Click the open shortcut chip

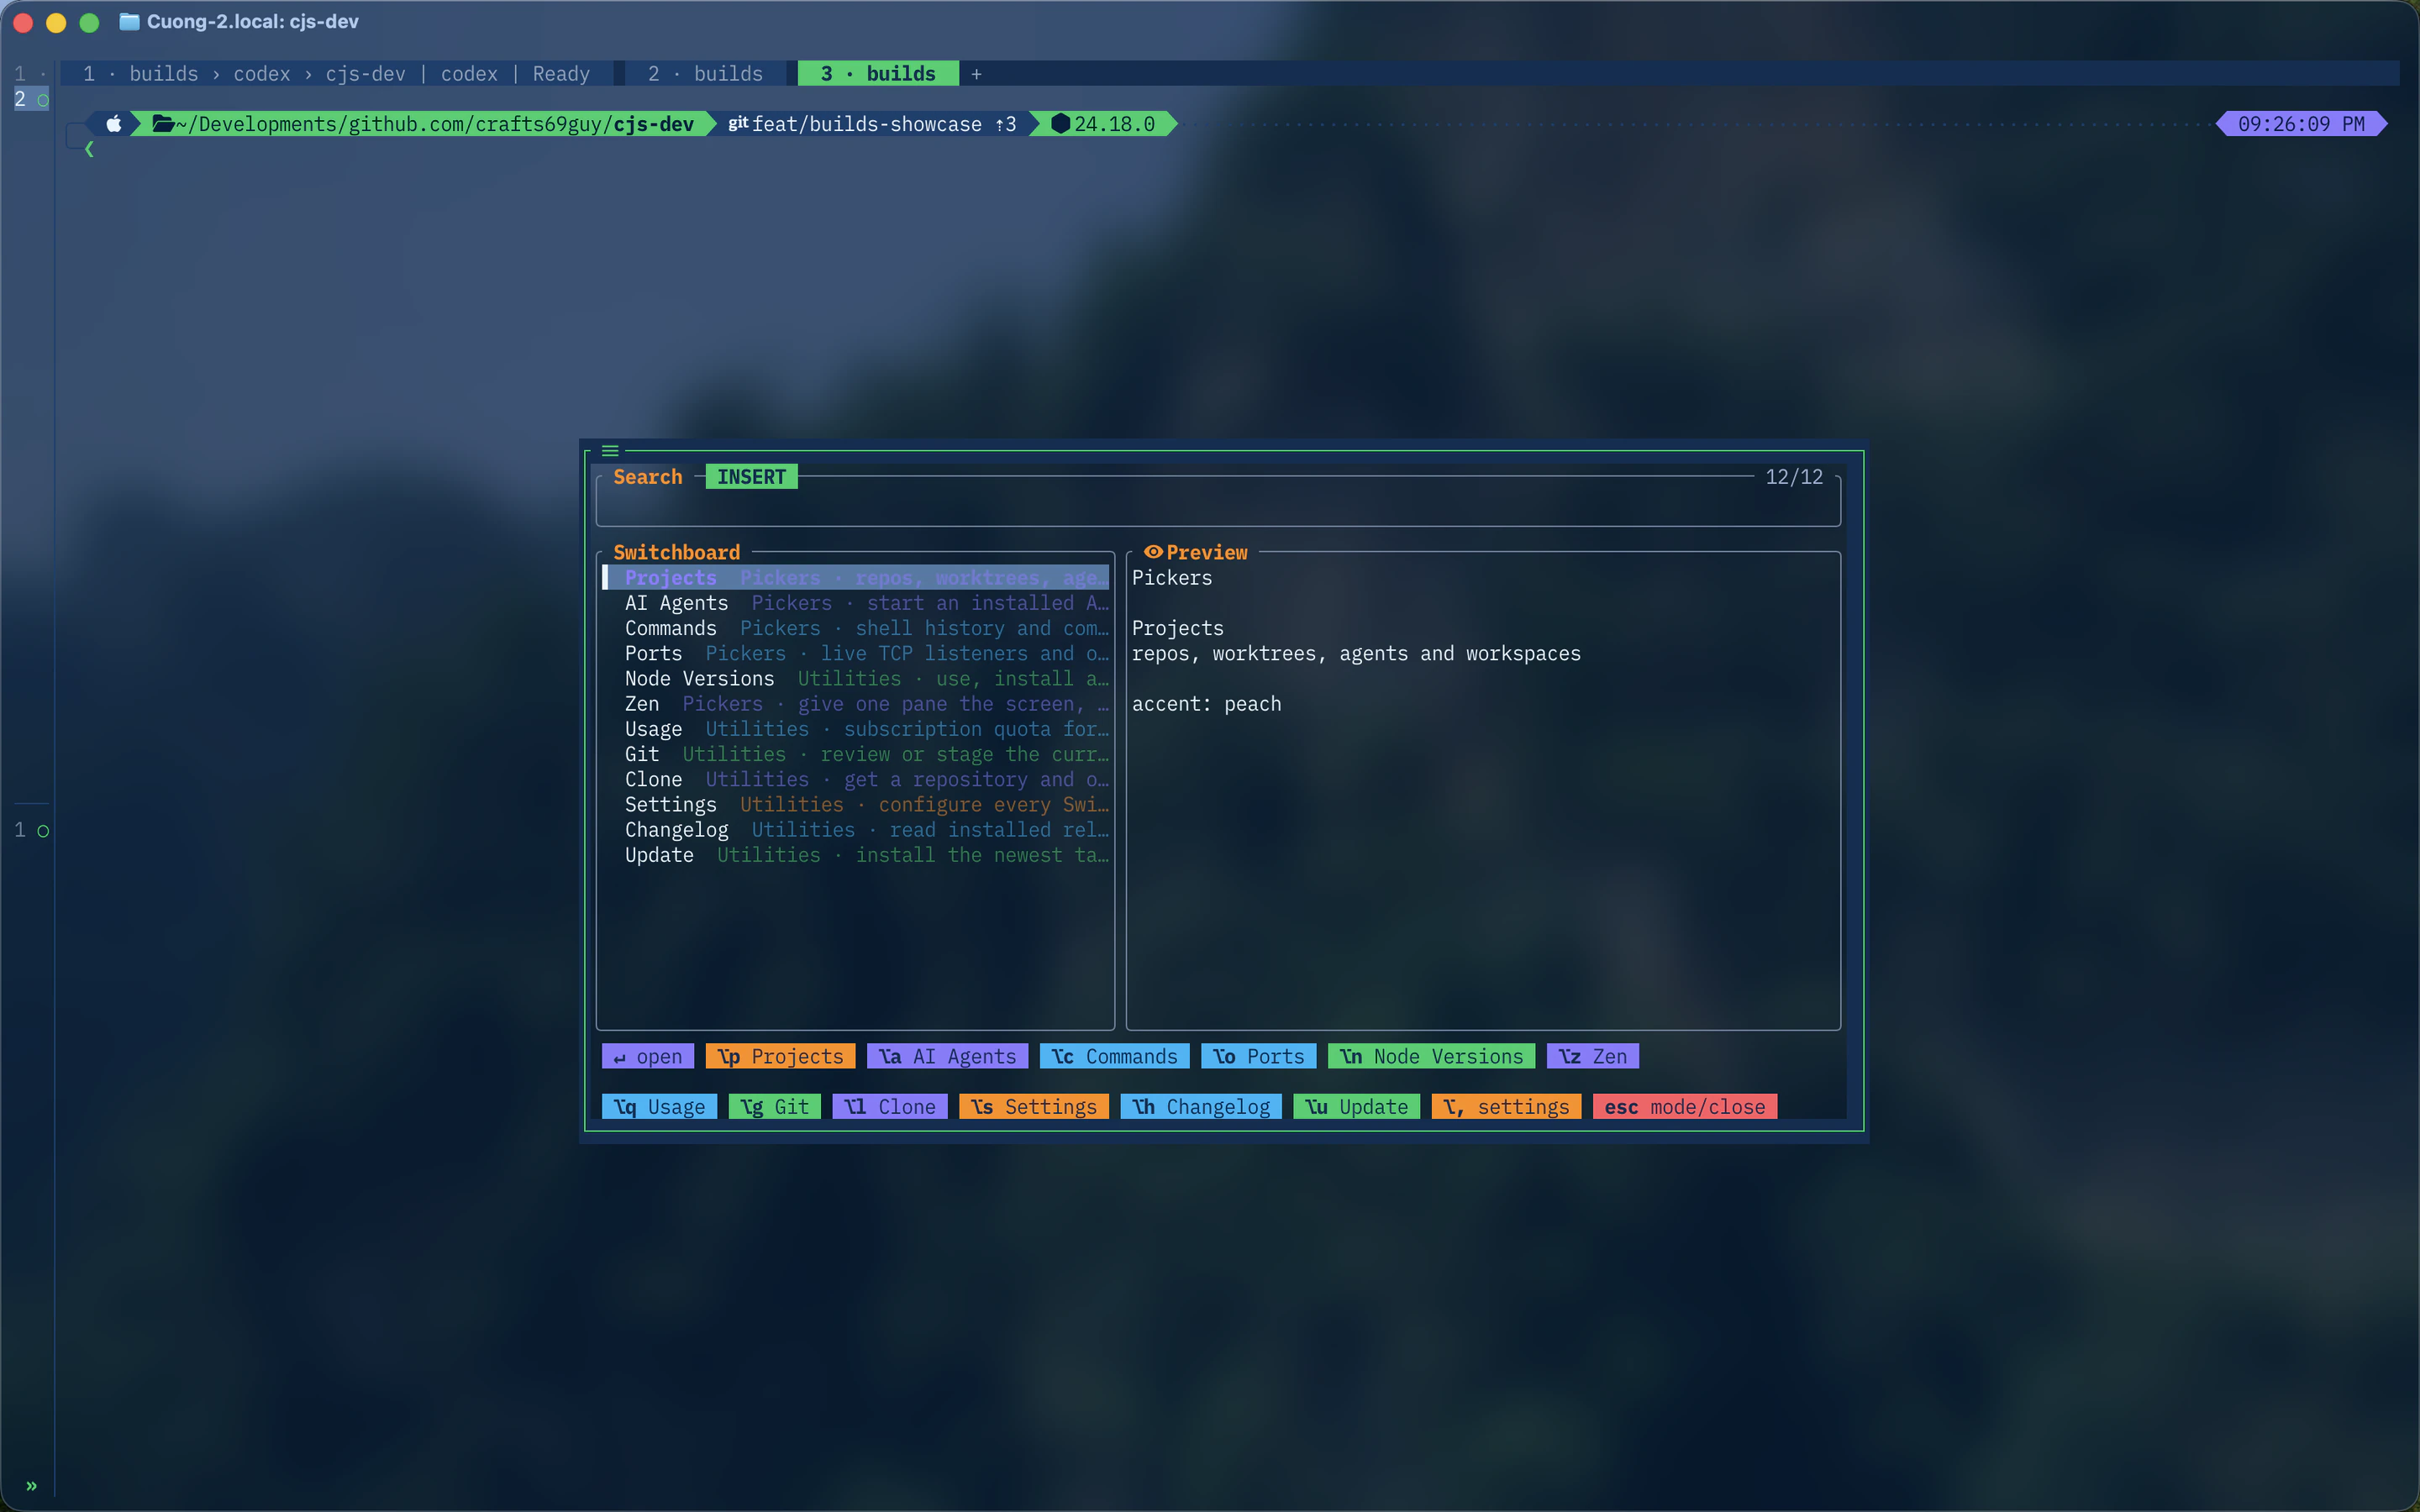648,1056
